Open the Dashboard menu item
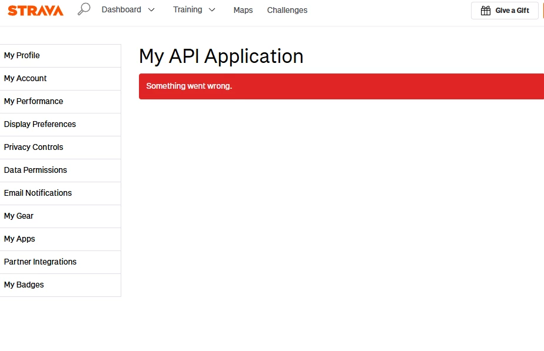 121,10
